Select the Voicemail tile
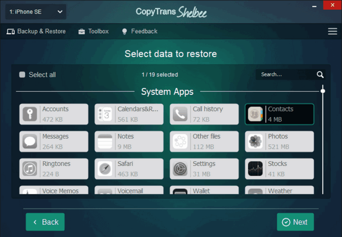Screen dimensions: 342x237 [x=129, y=190]
